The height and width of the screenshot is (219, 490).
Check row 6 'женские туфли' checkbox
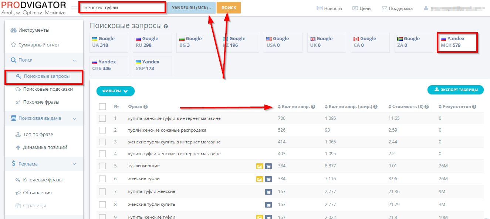pos(102,179)
